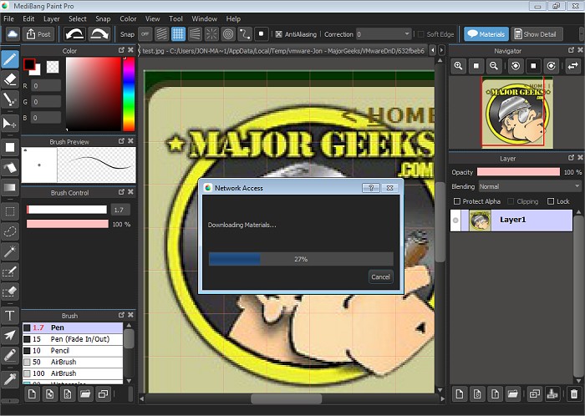585x416 pixels.
Task: Enable the Protect Alpha checkbox
Action: click(x=456, y=201)
